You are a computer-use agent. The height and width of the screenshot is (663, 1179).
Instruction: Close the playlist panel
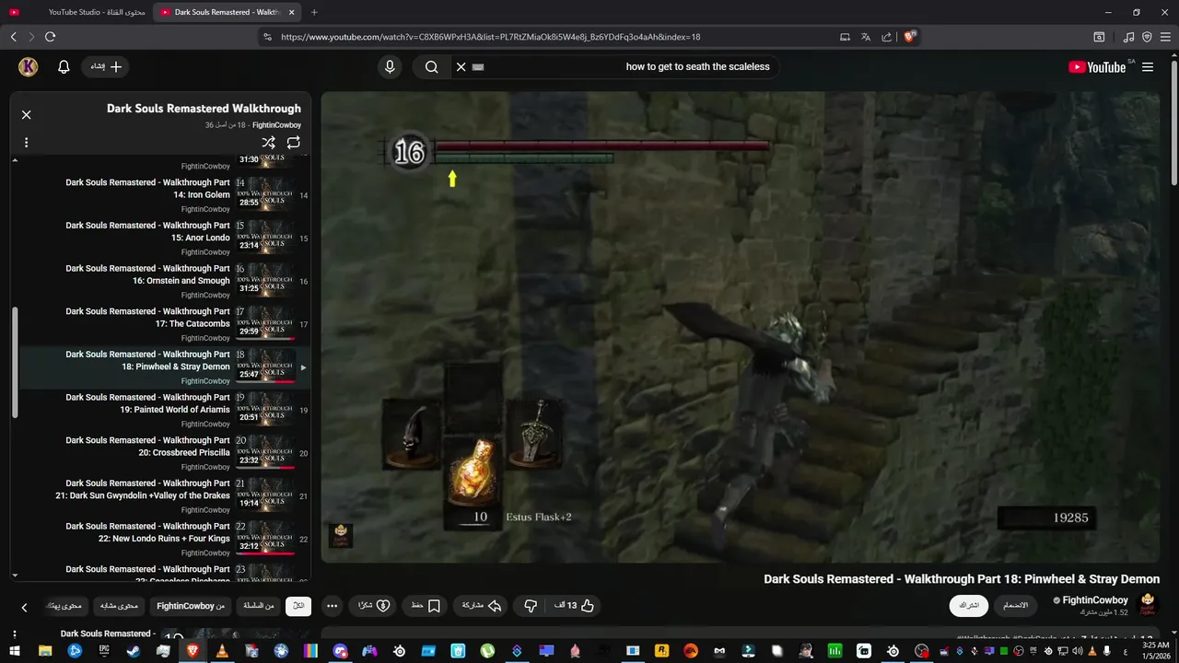pyautogui.click(x=26, y=114)
